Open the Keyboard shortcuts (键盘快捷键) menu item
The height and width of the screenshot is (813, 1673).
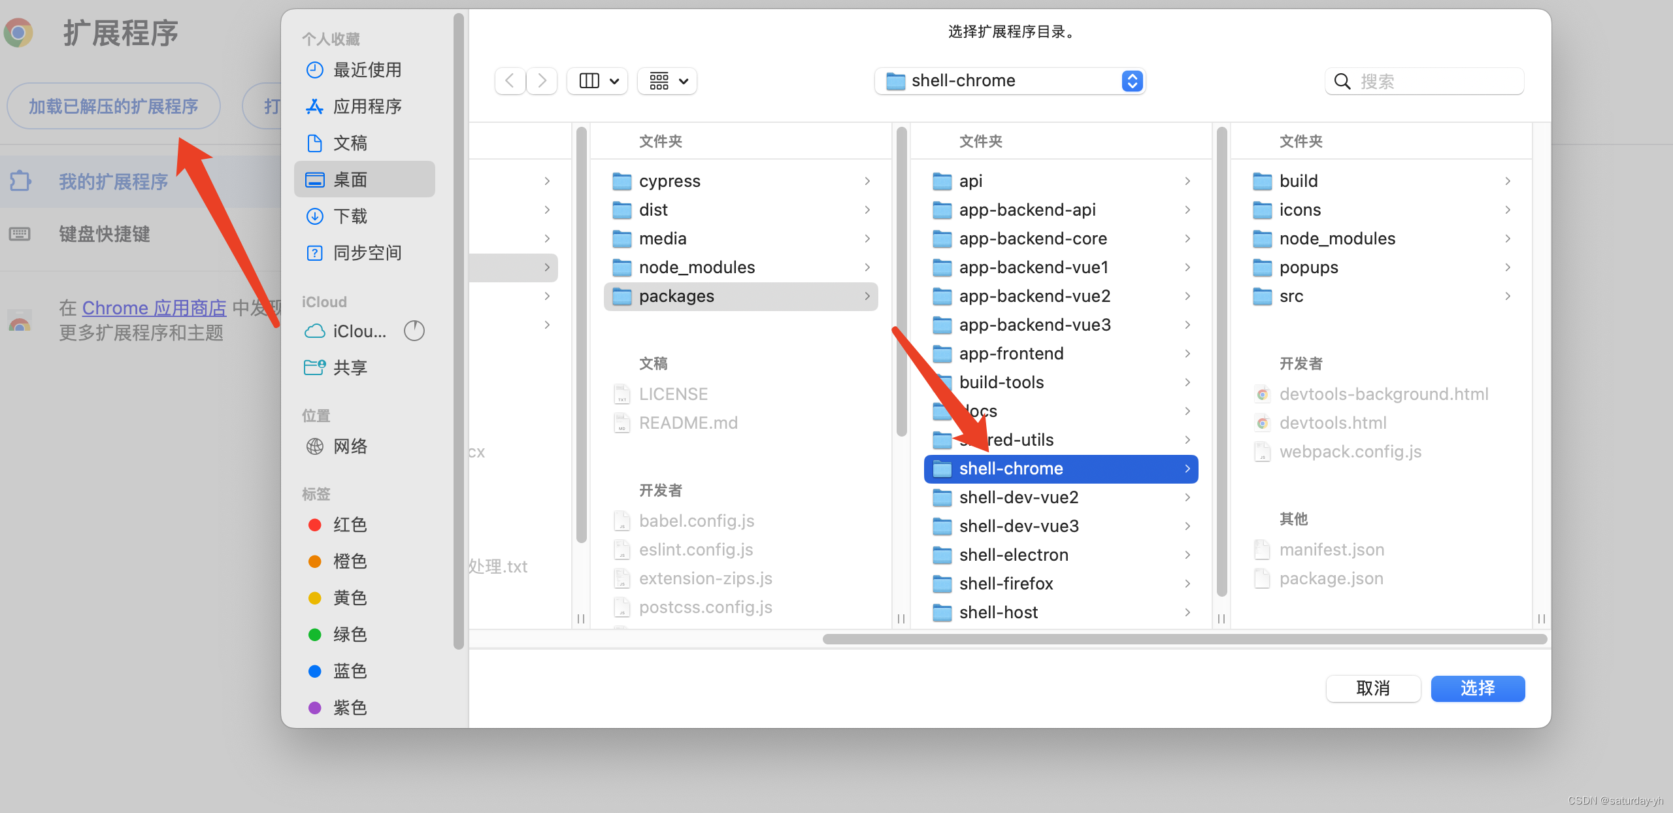[x=105, y=234]
